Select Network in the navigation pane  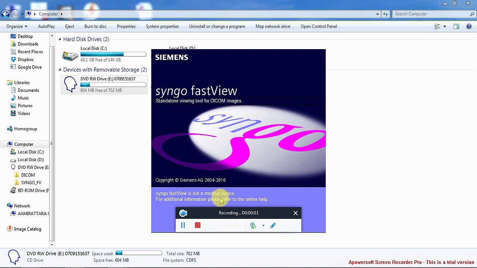22,206
